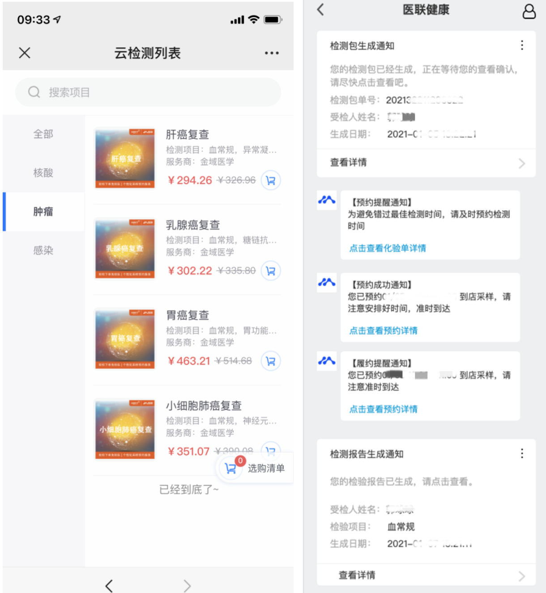Switch to the 核酸 category

43,173
